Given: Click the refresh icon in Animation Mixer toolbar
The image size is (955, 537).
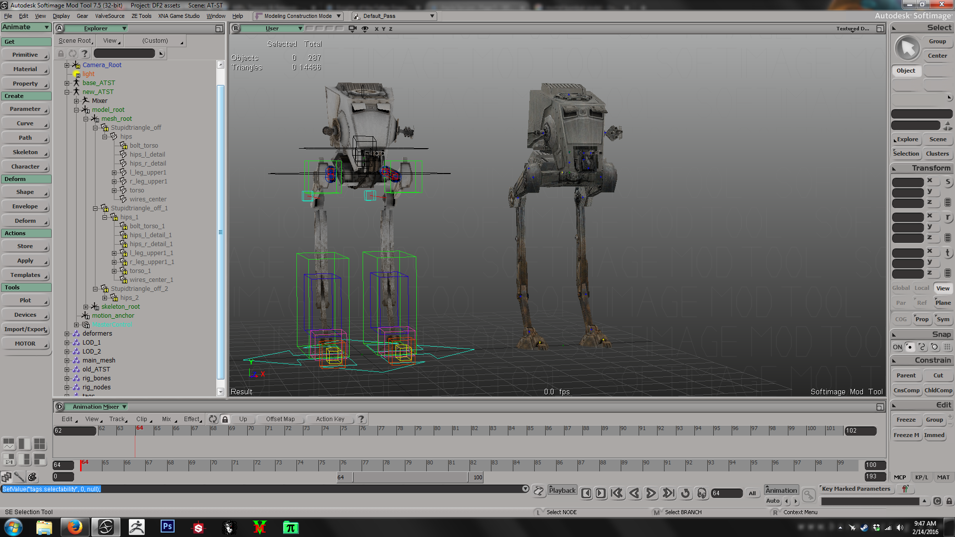Looking at the screenshot, I should click(213, 419).
